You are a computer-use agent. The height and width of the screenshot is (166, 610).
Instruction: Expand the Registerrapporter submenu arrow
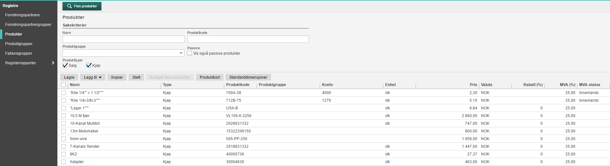tap(53, 63)
